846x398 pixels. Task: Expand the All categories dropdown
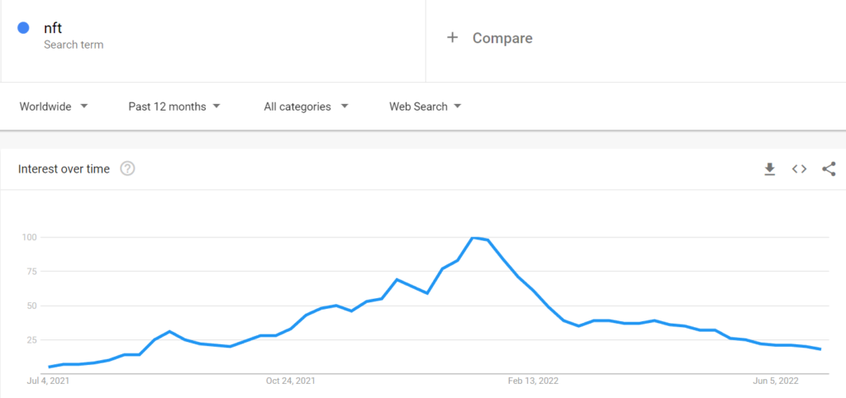point(306,107)
